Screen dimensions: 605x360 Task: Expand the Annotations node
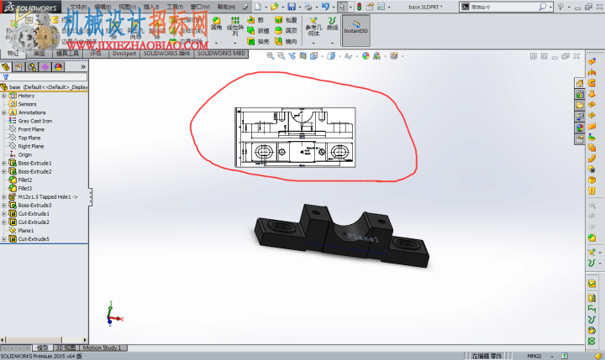4,112
